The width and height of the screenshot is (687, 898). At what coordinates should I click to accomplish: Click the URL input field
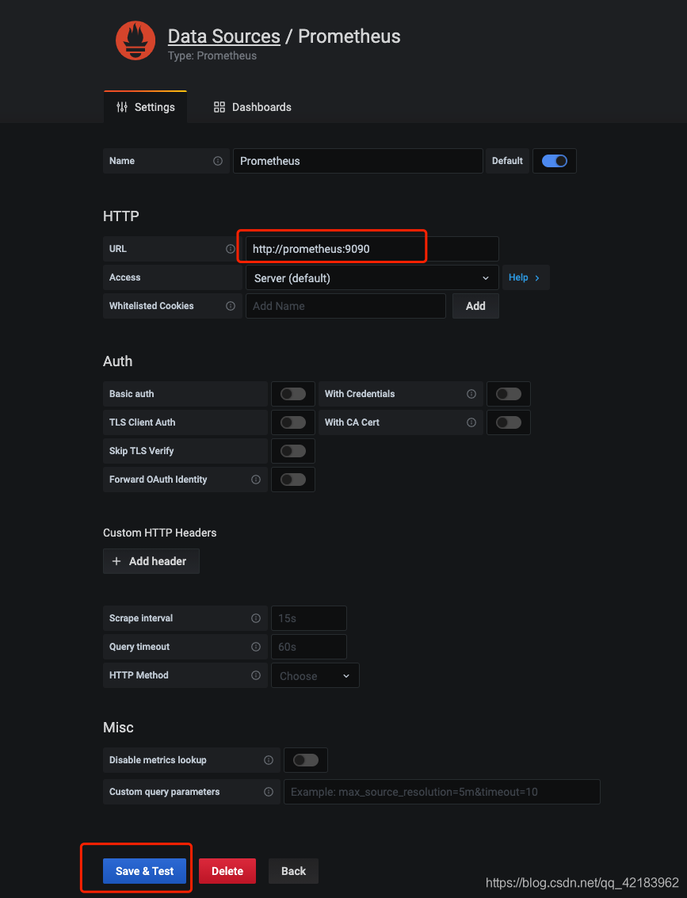(372, 249)
